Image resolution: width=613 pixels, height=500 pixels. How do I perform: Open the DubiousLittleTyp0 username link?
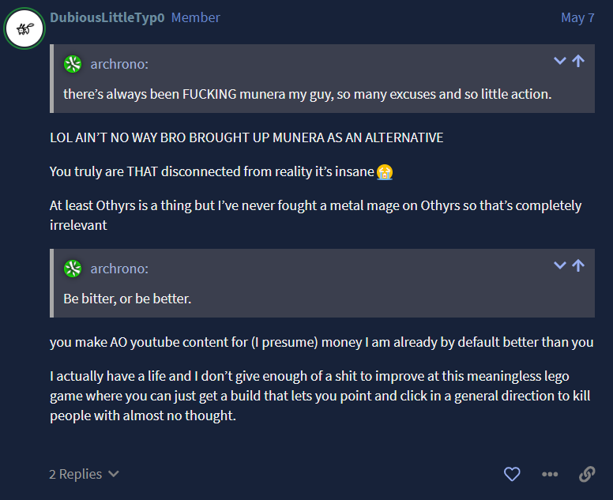click(x=107, y=17)
